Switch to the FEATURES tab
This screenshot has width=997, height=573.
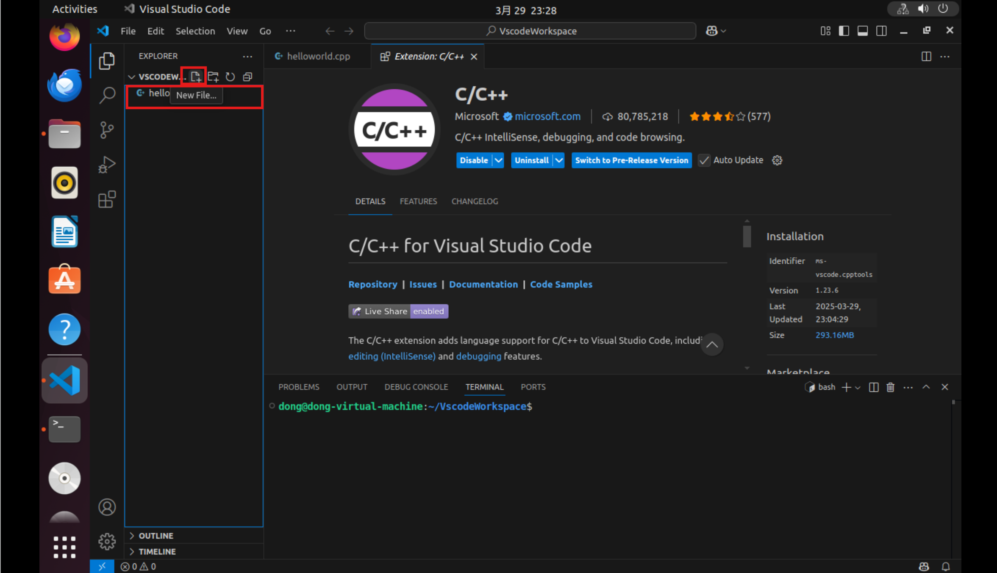click(x=418, y=201)
